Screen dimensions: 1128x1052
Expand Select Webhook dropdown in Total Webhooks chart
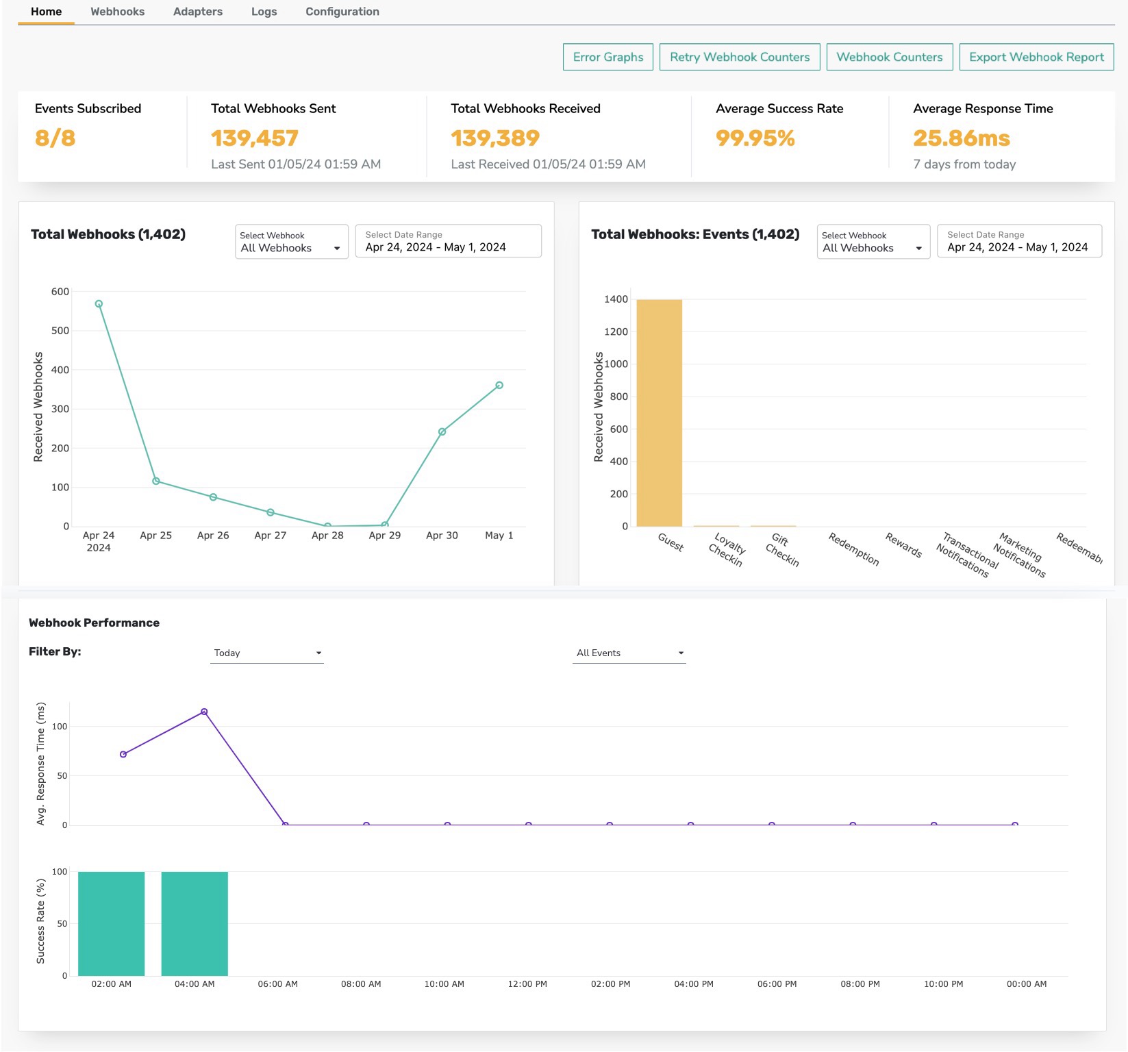coord(292,242)
